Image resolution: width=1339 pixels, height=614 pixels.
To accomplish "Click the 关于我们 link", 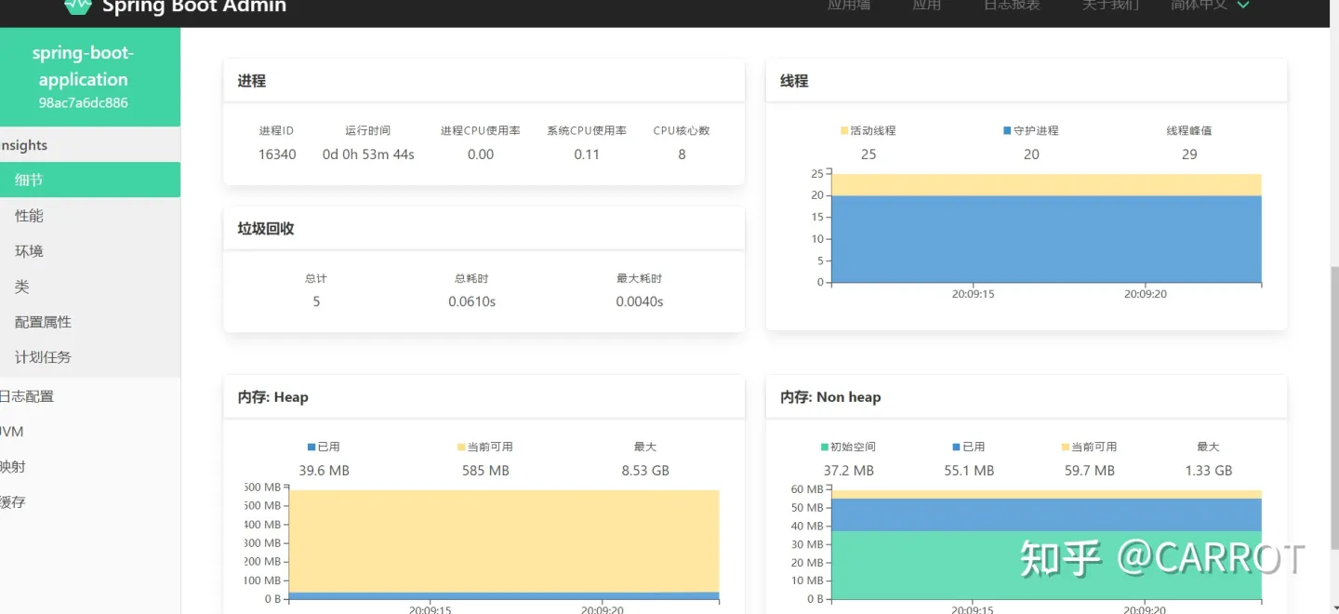I will pyautogui.click(x=1110, y=5).
